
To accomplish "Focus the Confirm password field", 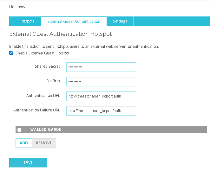I will (101, 82).
